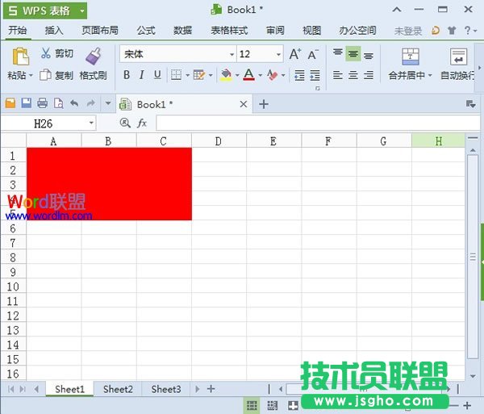Image resolution: width=484 pixels, height=414 pixels.
Task: Expand Merge and Center dropdown arrow
Action: point(430,75)
